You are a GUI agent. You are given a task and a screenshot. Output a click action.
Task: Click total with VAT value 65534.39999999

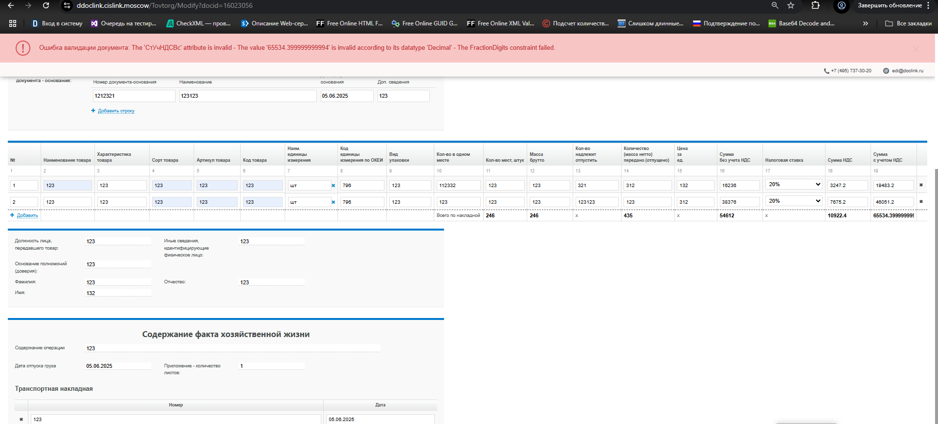[x=893, y=215]
